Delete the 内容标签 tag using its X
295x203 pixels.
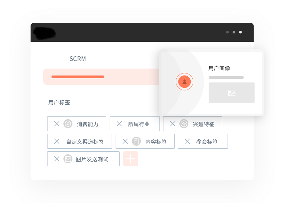[125, 141]
